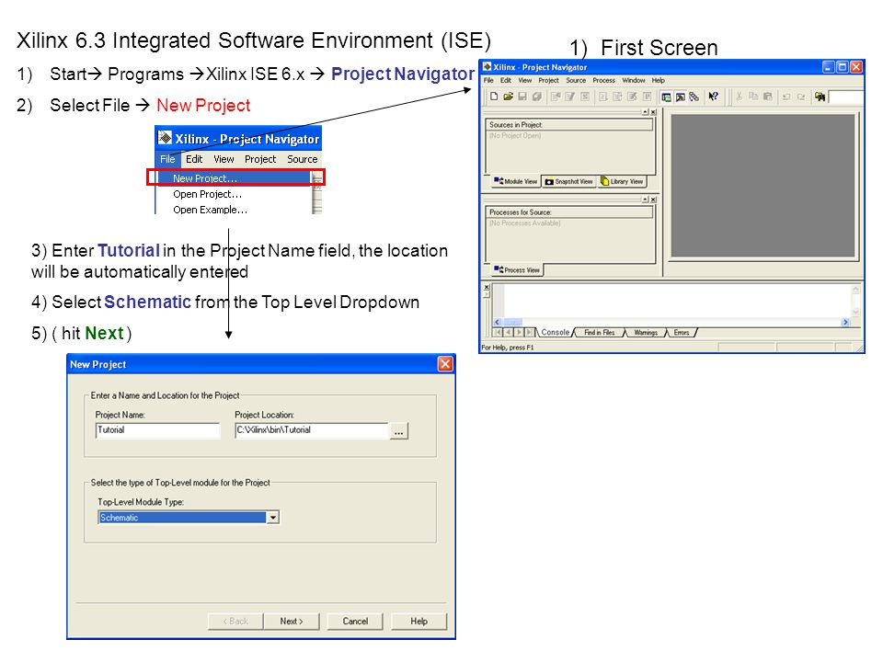Open the File menu in first-screen Project Navigator
Image resolution: width=883 pixels, height=662 pixels.
coord(488,81)
